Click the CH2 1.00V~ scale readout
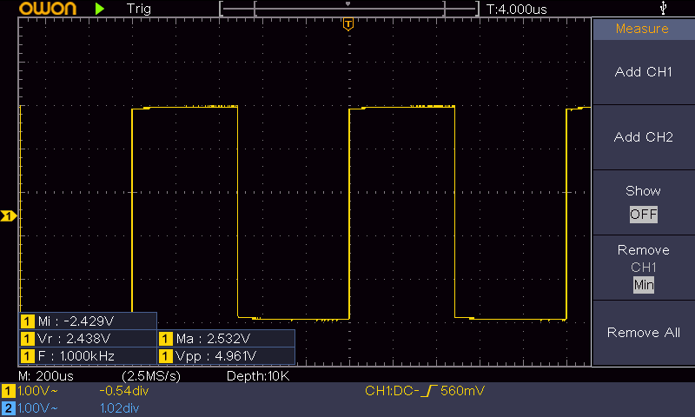This screenshot has width=695, height=417. [37, 408]
